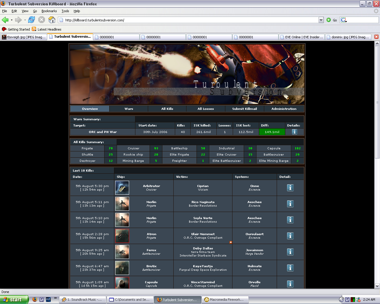
Task: Open the Help menu
Action: coord(77,11)
